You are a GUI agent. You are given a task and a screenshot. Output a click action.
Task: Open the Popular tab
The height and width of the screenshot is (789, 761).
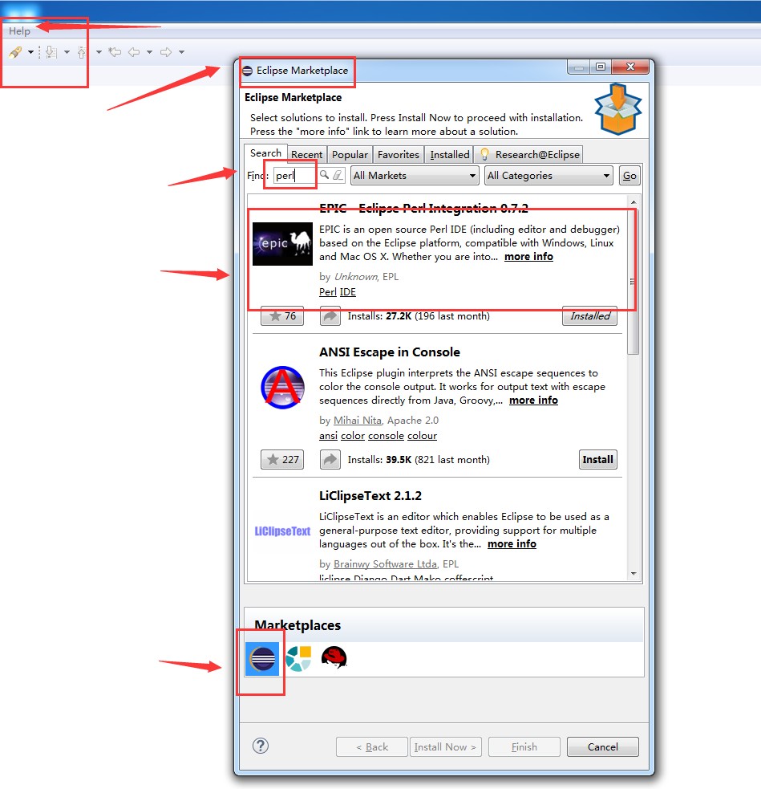pos(350,154)
